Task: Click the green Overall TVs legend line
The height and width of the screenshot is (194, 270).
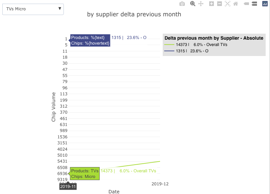Action: 169,44
